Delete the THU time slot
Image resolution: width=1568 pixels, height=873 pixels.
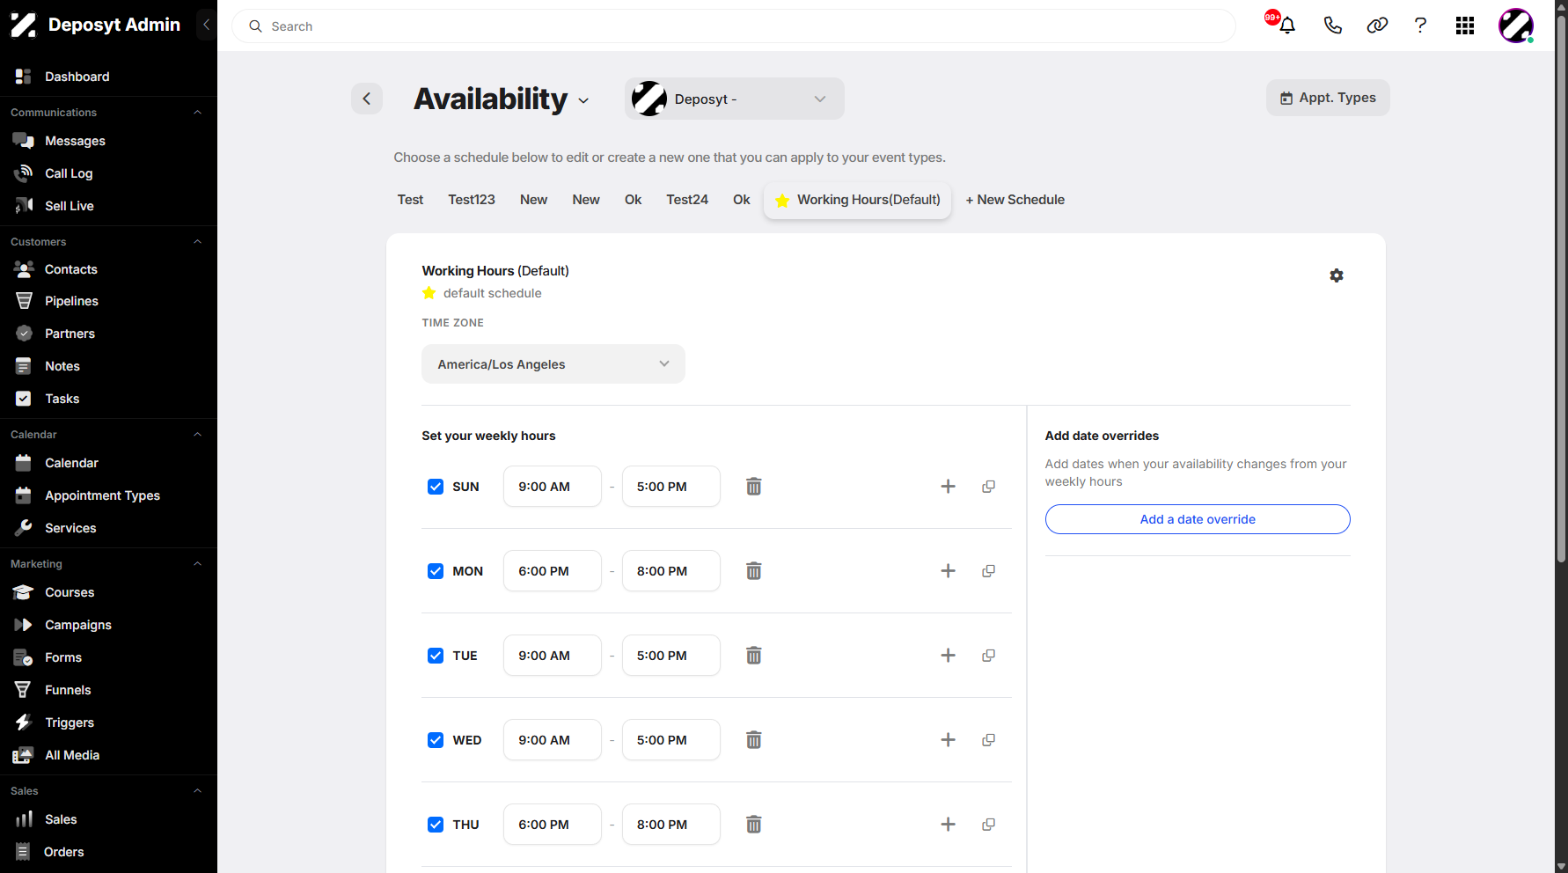(x=754, y=825)
